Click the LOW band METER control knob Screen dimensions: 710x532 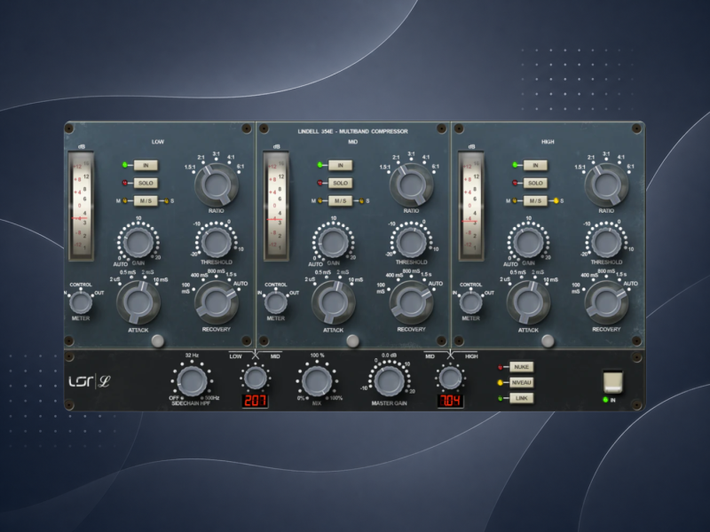coord(81,302)
